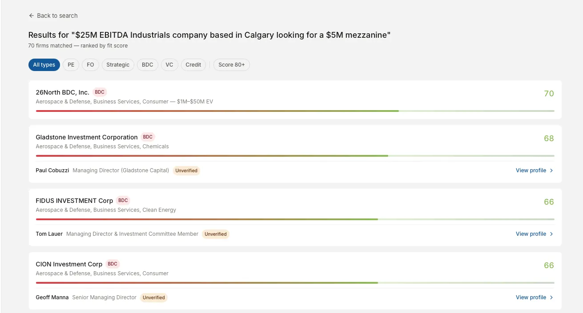This screenshot has width=583, height=313.
Task: Click the BDC badge next to CION Investment Corp
Action: click(x=113, y=264)
